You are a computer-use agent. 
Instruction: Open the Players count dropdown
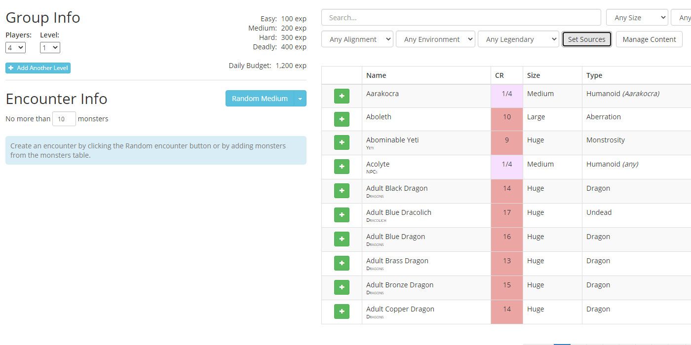coord(15,48)
